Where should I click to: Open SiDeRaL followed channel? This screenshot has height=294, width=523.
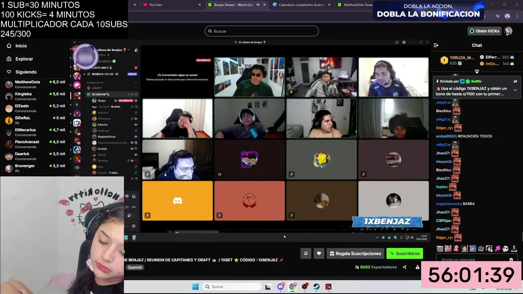(35, 120)
